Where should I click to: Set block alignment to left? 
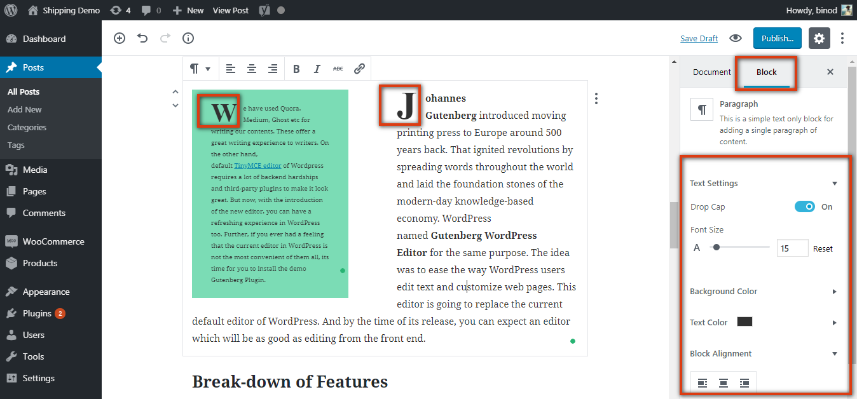tap(702, 382)
